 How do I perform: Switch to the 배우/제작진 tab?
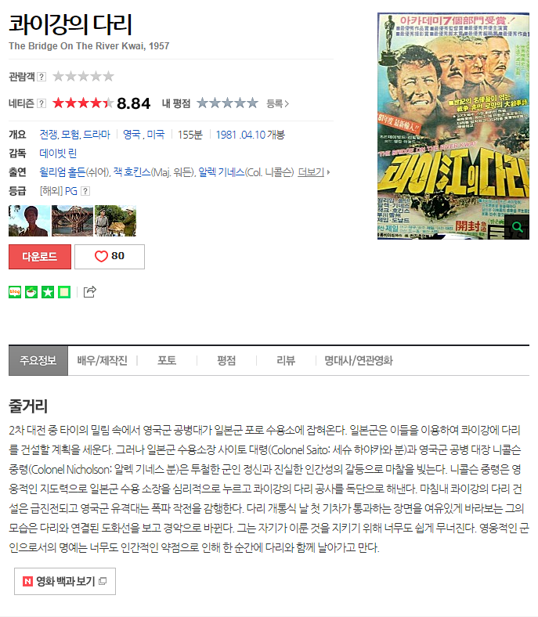[x=103, y=360]
